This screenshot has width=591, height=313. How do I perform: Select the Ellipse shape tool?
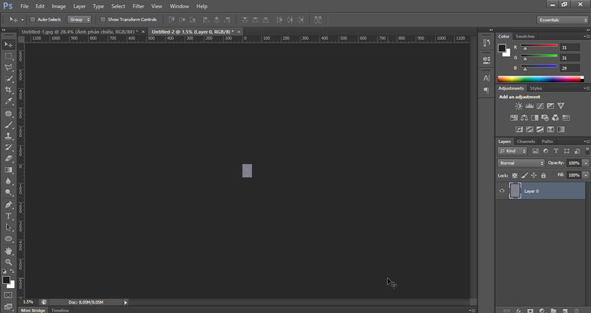point(8,239)
